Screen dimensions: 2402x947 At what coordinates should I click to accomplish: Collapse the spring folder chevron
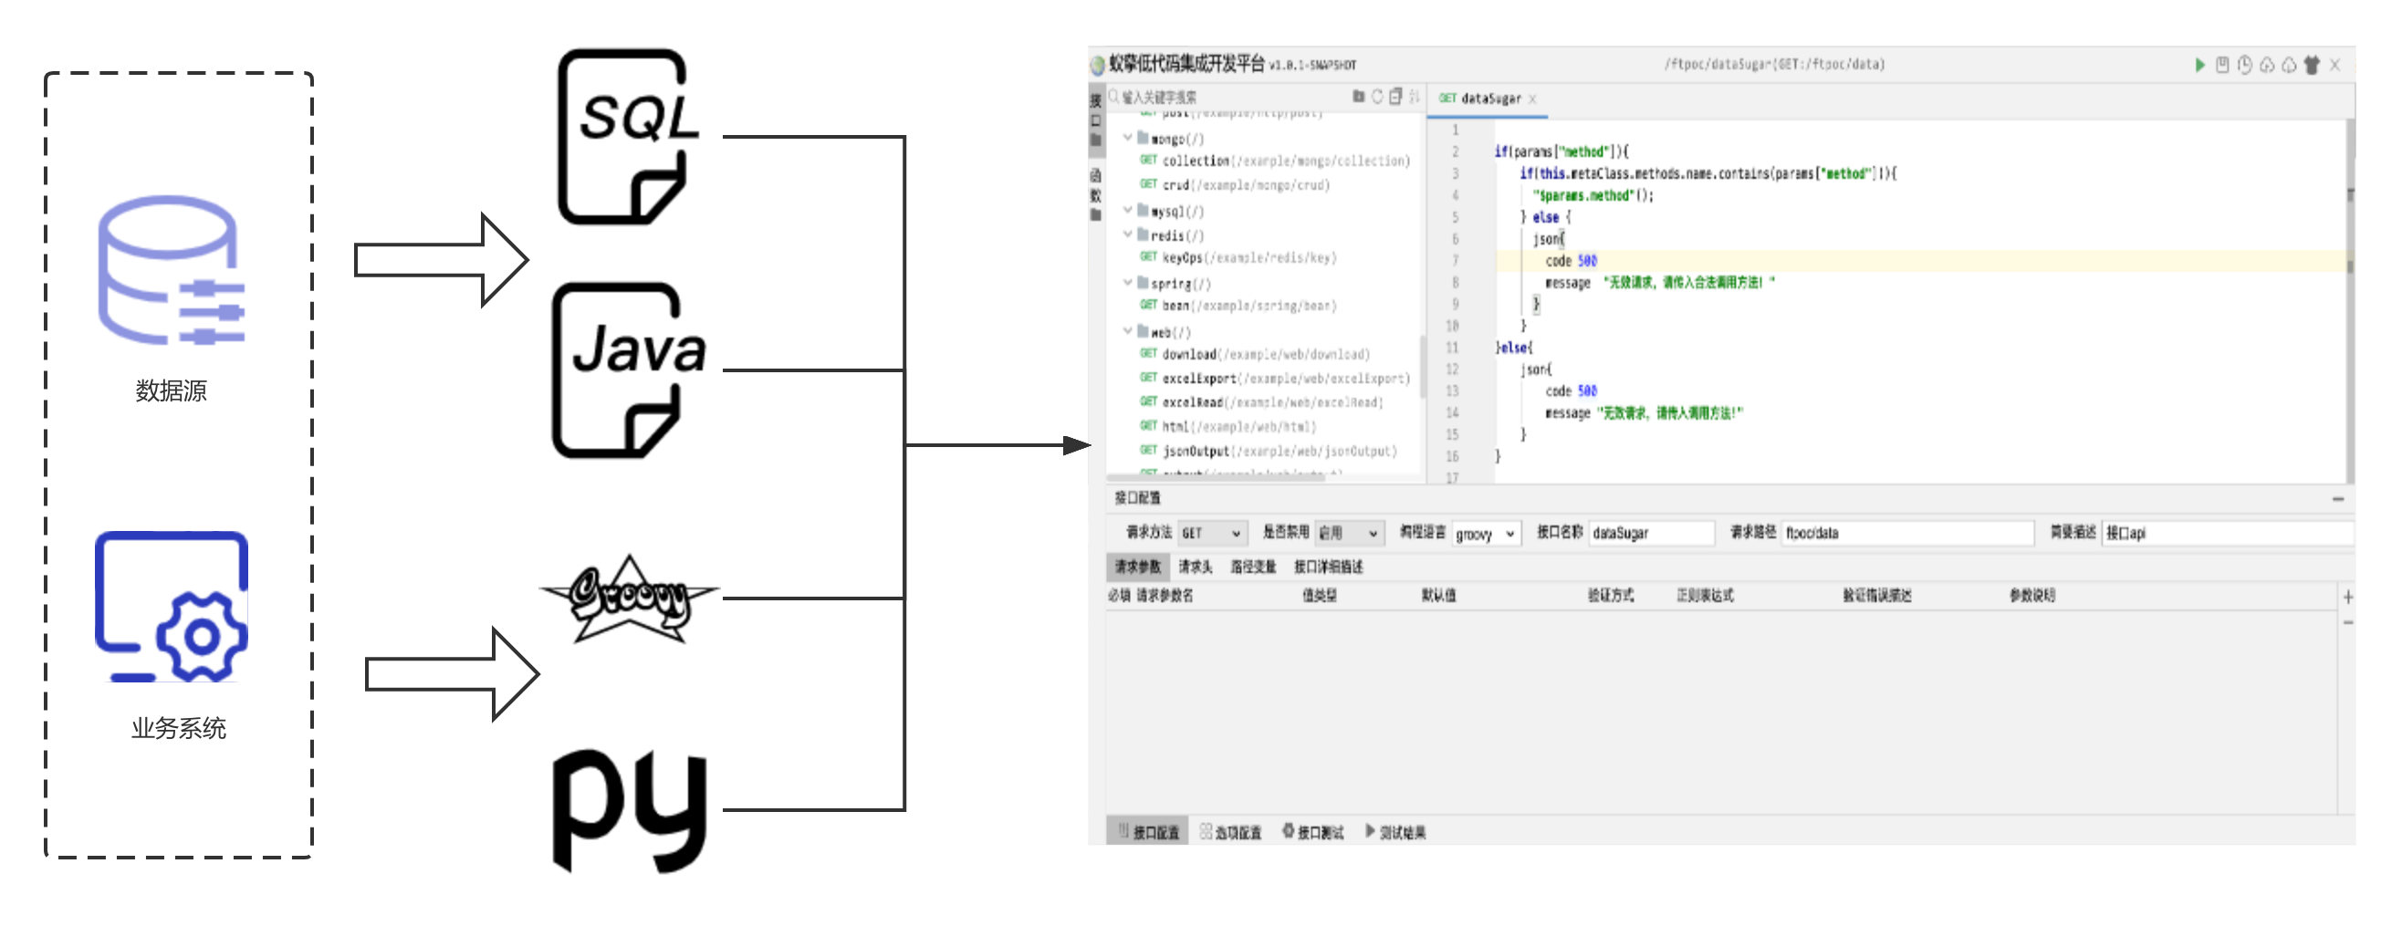pyautogui.click(x=1128, y=283)
